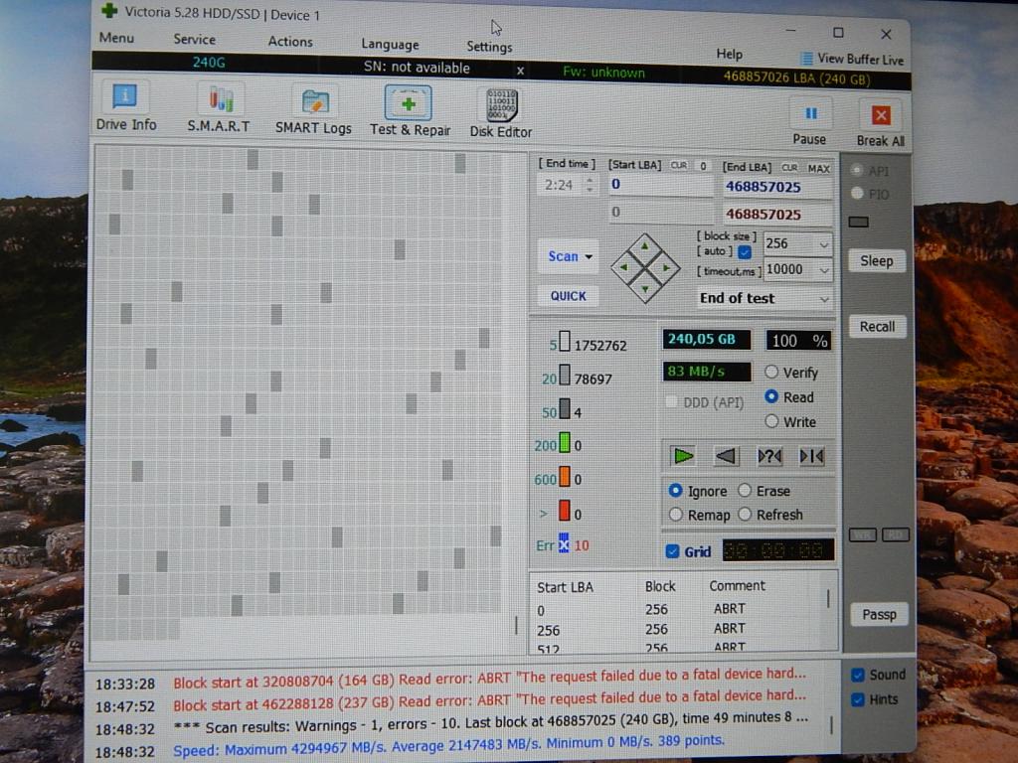Screen dimensions: 1018x763
Task: Click the up arrow in diamond navigator
Action: [x=644, y=246]
